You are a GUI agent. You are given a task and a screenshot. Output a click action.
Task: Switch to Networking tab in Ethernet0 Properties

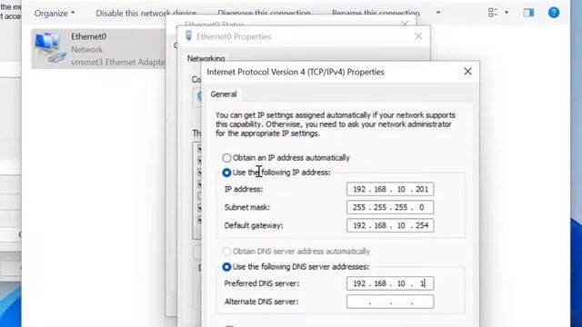(x=206, y=58)
